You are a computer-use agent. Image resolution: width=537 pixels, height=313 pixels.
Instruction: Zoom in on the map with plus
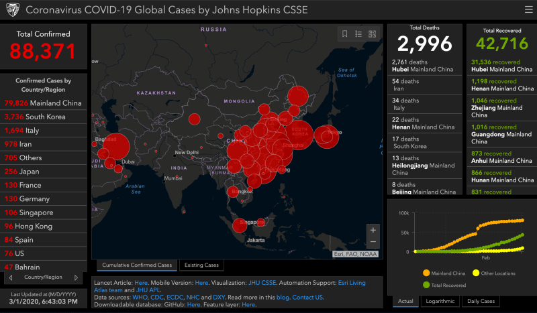coord(373,230)
